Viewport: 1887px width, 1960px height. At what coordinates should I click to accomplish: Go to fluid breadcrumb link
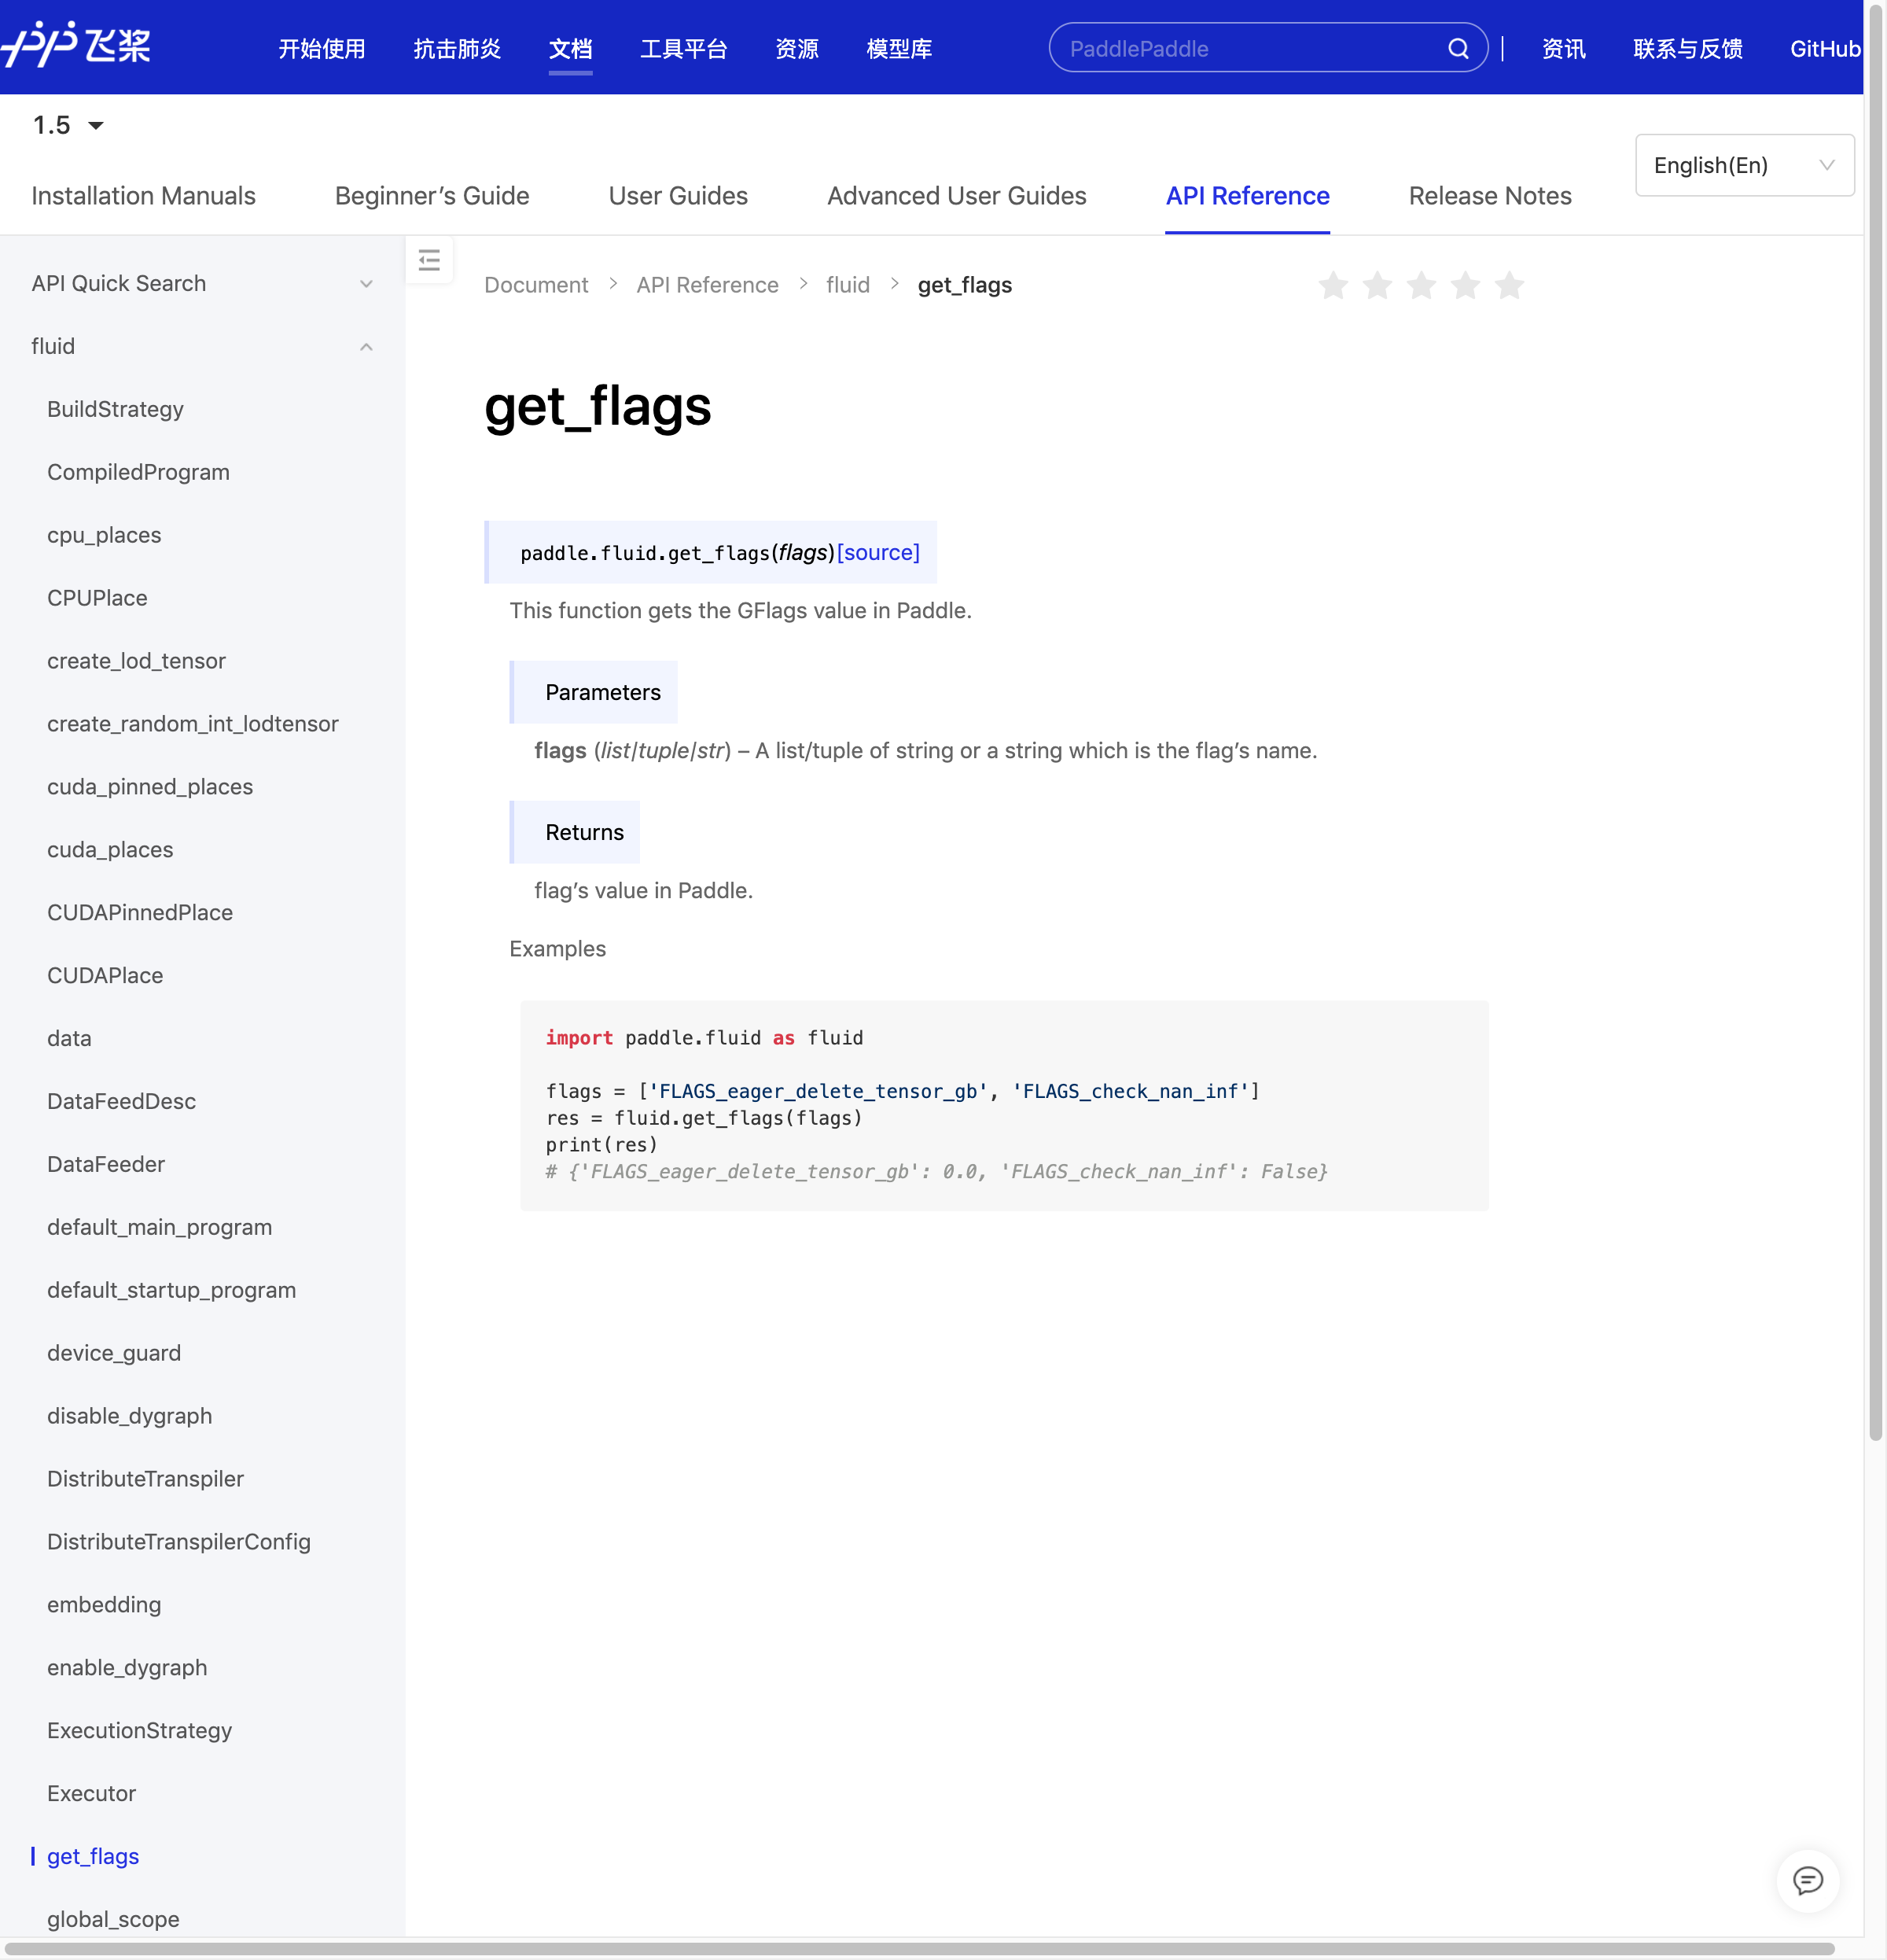point(848,285)
